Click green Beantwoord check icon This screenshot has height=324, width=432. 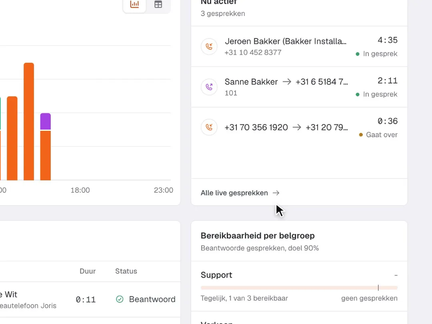coord(120,299)
